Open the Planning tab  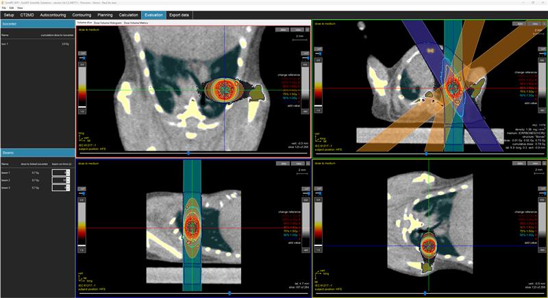click(x=105, y=14)
